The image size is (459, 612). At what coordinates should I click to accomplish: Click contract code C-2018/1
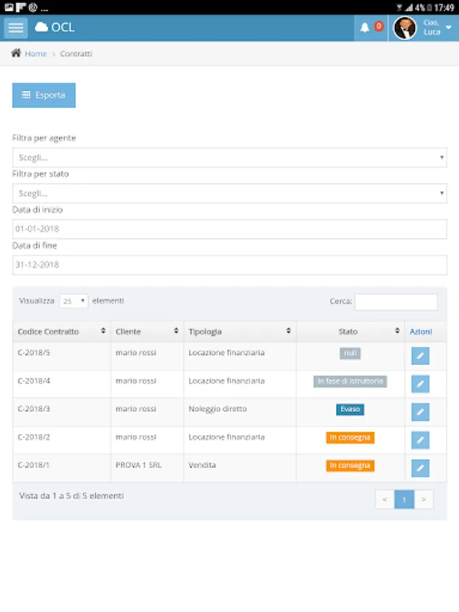(34, 465)
